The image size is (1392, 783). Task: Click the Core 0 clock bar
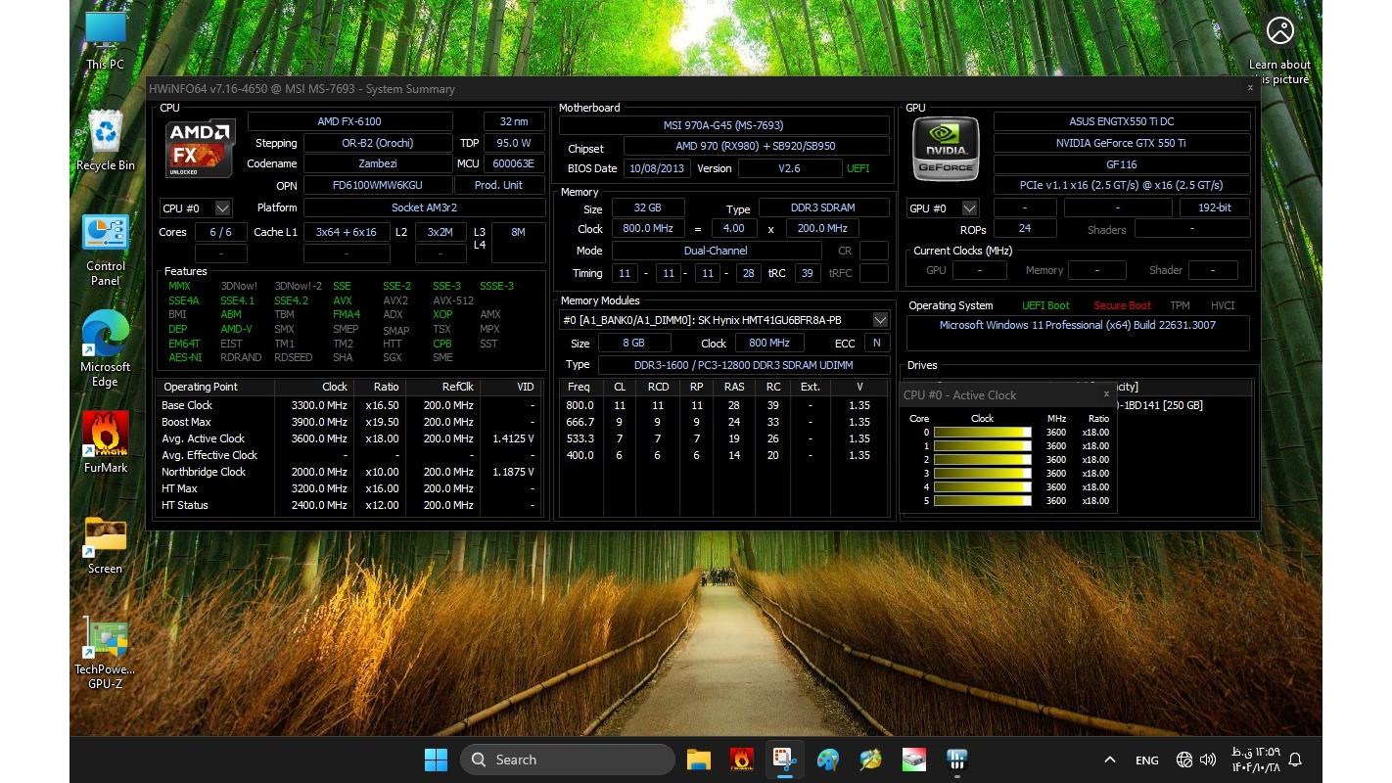click(982, 433)
